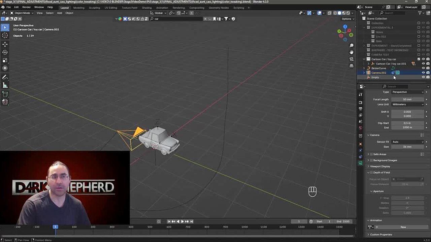Image resolution: width=431 pixels, height=242 pixels.
Task: Click the Focal Length value field
Action: (407, 99)
